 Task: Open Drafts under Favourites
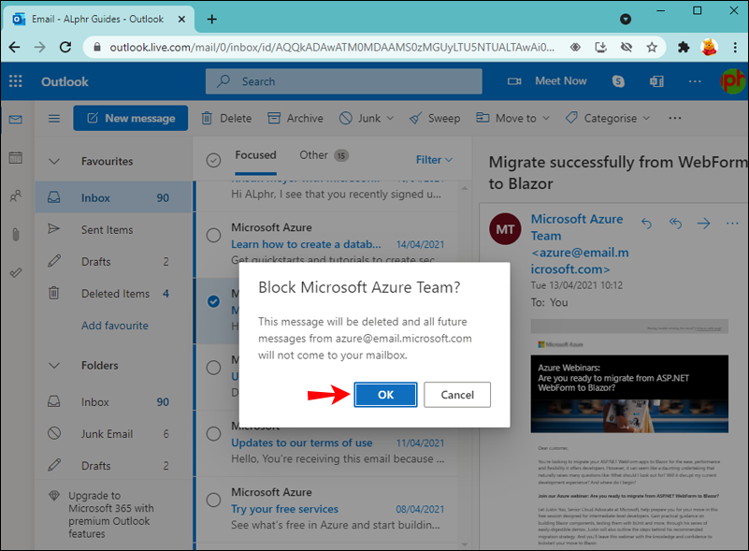click(x=113, y=261)
